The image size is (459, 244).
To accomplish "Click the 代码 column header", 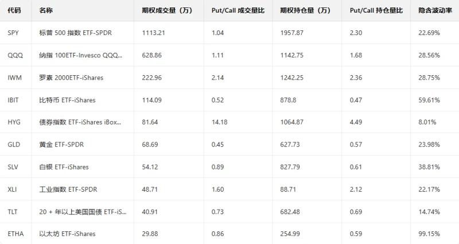I will pos(14,11).
